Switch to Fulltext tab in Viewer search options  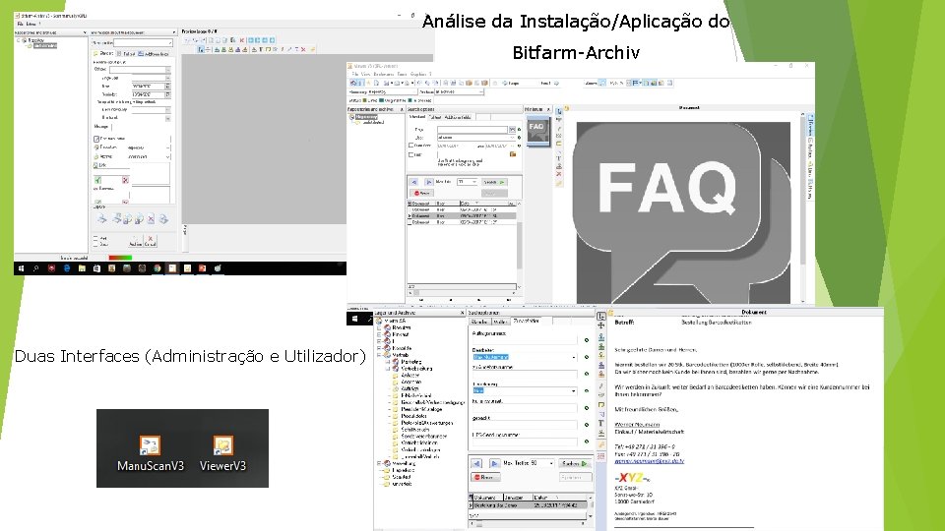[435, 117]
